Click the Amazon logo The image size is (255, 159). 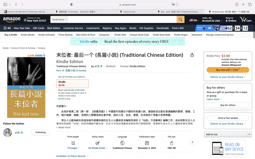tap(12, 20)
